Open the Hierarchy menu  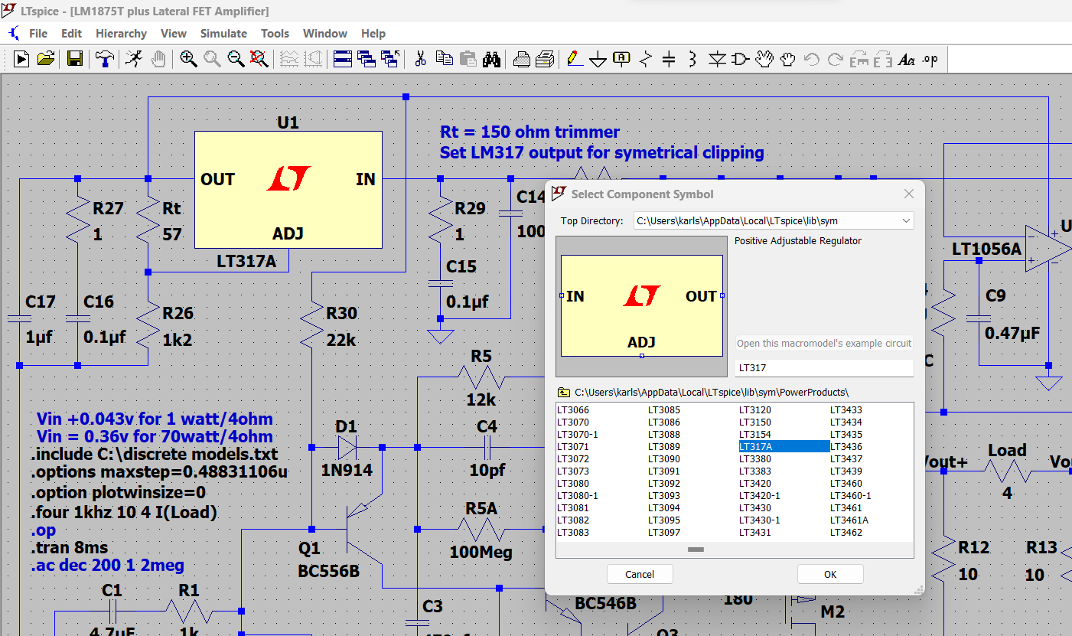[121, 34]
